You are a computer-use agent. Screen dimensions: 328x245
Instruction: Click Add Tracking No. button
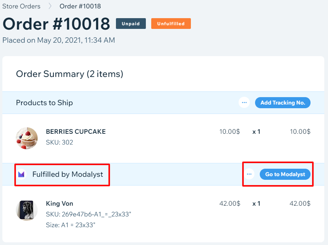[x=283, y=103]
